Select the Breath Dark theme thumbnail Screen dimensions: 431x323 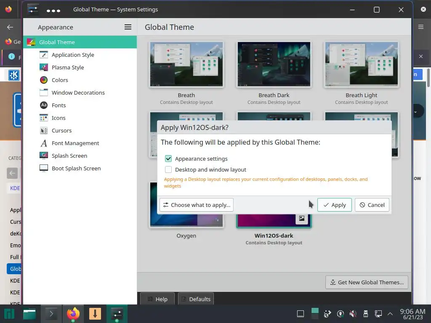274,64
